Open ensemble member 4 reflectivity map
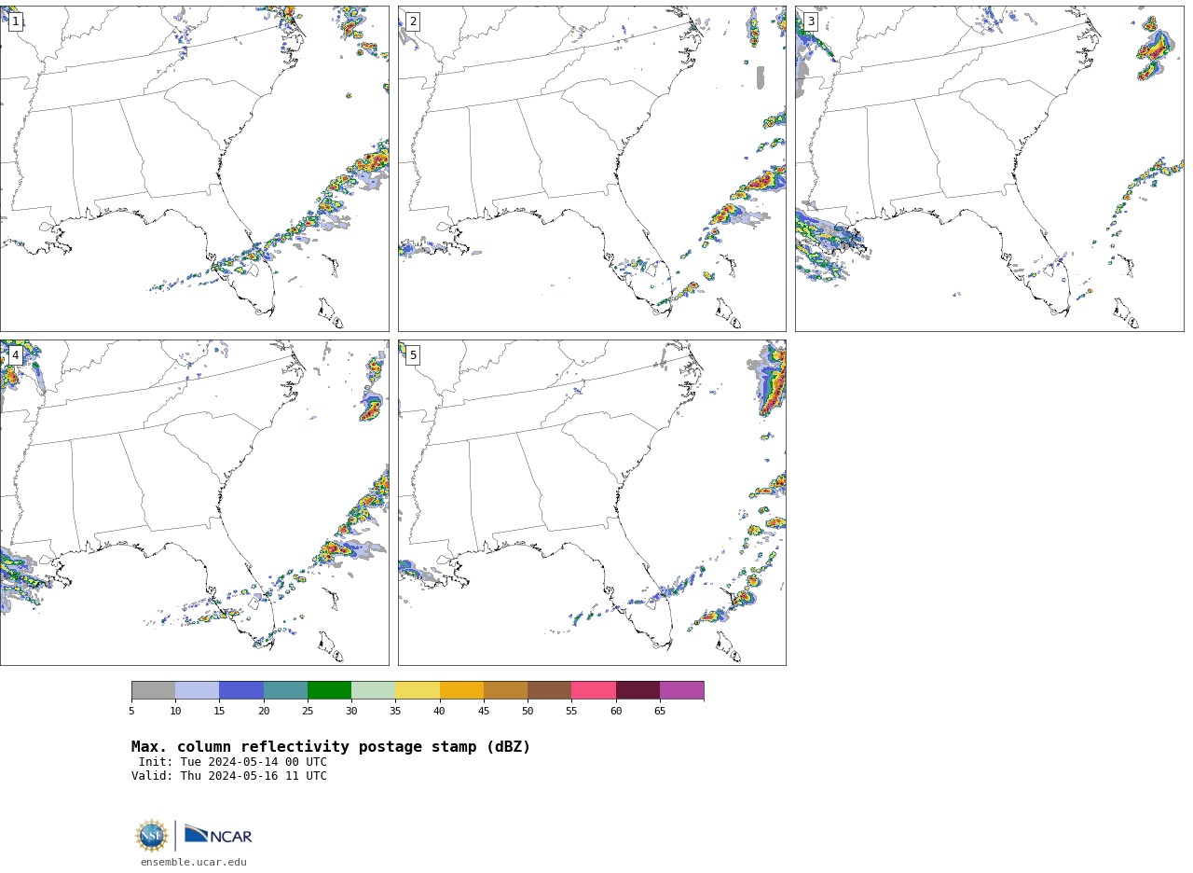1193x873 pixels. tap(194, 503)
